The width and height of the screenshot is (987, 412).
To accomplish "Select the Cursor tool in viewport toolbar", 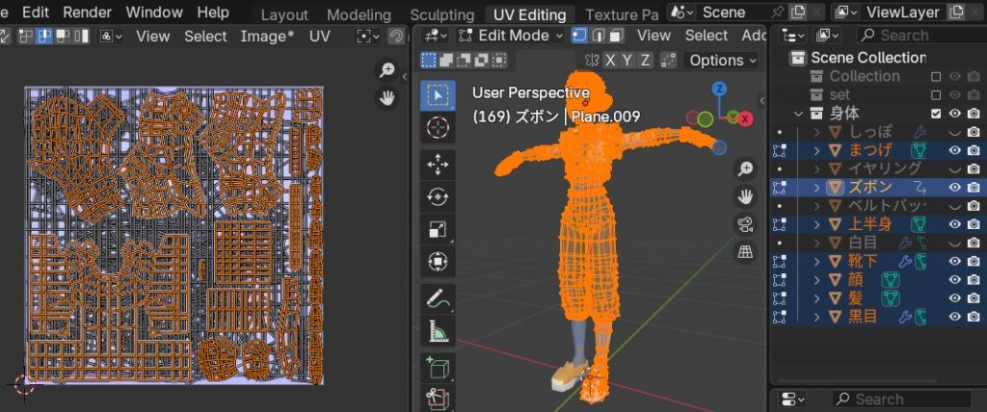I will [438, 128].
